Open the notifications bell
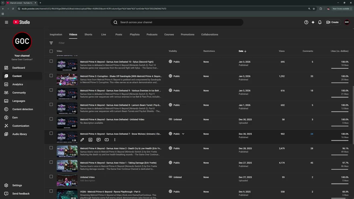Viewport: 354px width, 199px height. pos(320,22)
